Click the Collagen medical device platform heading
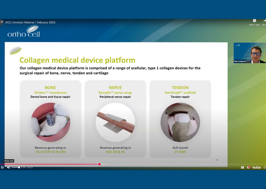The width and height of the screenshot is (266, 189). tap(77, 60)
